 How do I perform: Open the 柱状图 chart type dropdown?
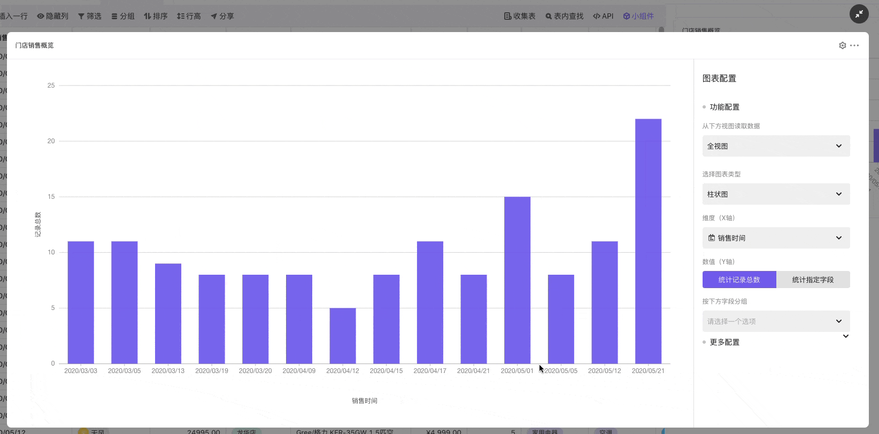point(776,194)
